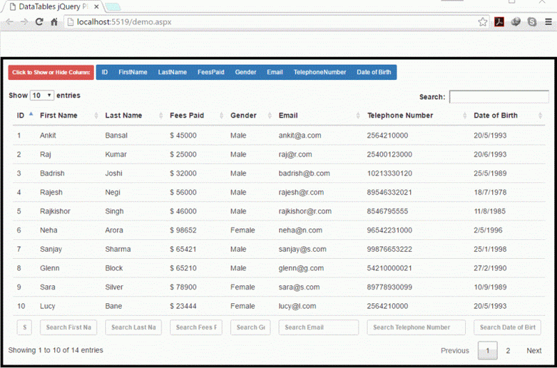Select pagination page 1
This screenshot has height=368, width=557.
pyautogui.click(x=487, y=351)
